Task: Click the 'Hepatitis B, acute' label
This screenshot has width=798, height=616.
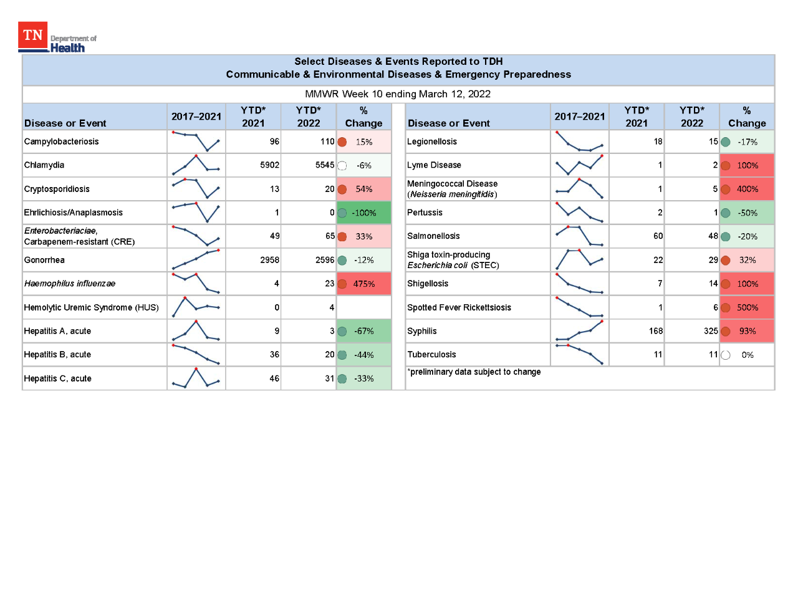Action: point(57,355)
